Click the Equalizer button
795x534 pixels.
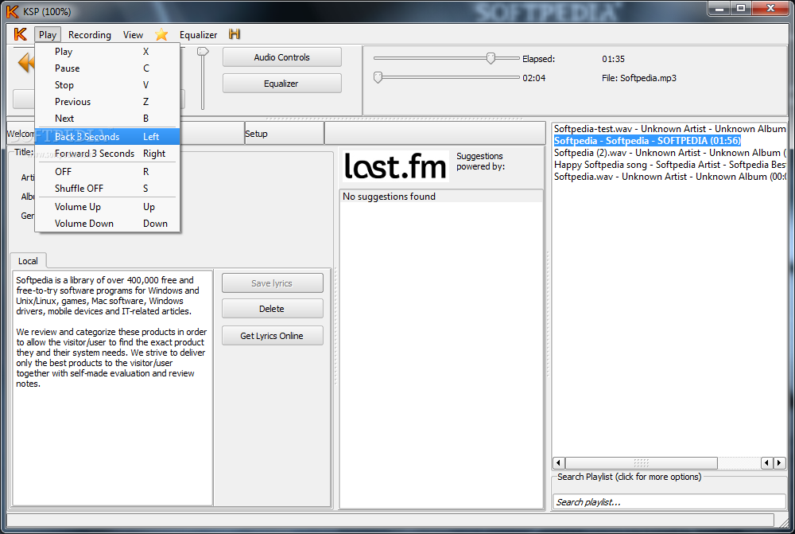[282, 84]
